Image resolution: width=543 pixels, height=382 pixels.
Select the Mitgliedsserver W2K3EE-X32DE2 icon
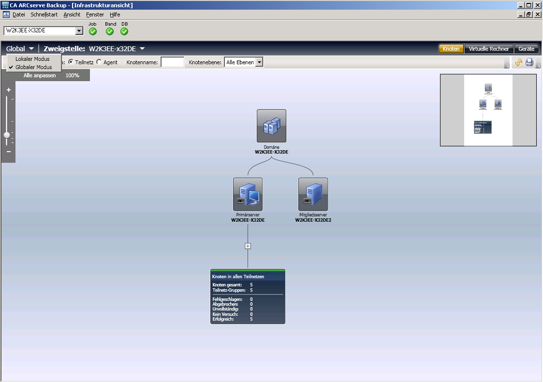click(313, 194)
